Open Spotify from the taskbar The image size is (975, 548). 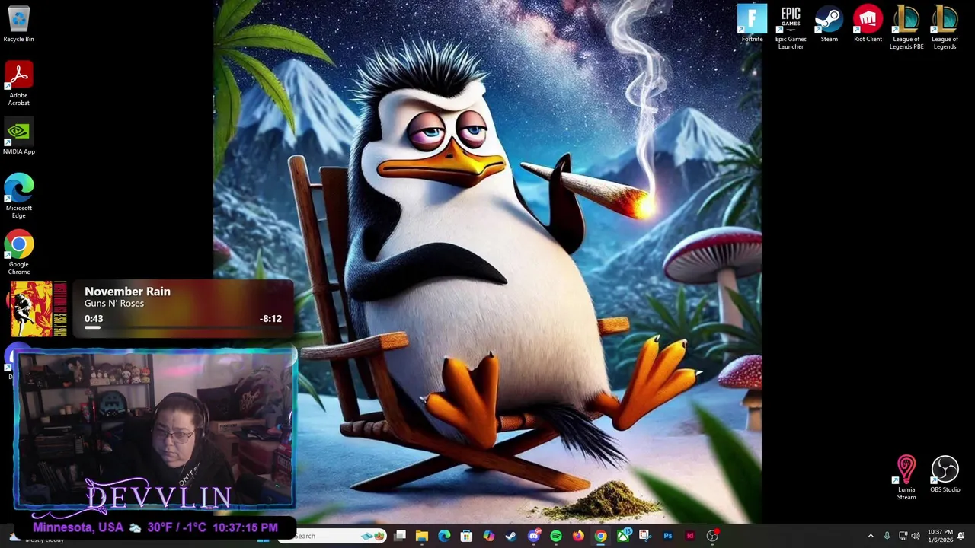point(556,536)
